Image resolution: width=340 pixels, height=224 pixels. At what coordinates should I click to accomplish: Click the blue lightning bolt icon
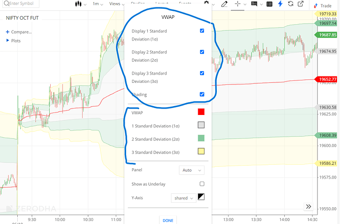(x=280, y=4)
